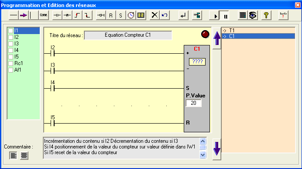Image resolution: width=302 pixels, height=169 pixels.
Task: Click the return/enter arrow icon
Action: coord(183,15)
